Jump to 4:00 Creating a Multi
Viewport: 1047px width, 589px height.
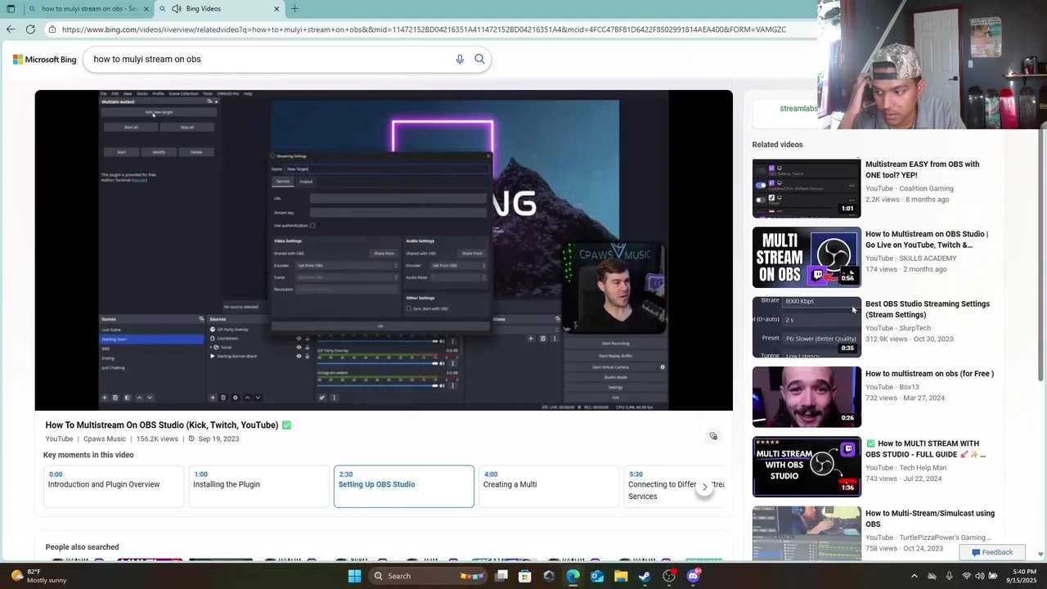(548, 486)
